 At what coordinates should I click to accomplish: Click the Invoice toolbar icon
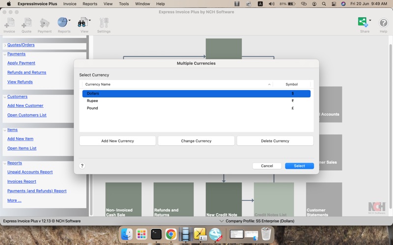[9, 23]
